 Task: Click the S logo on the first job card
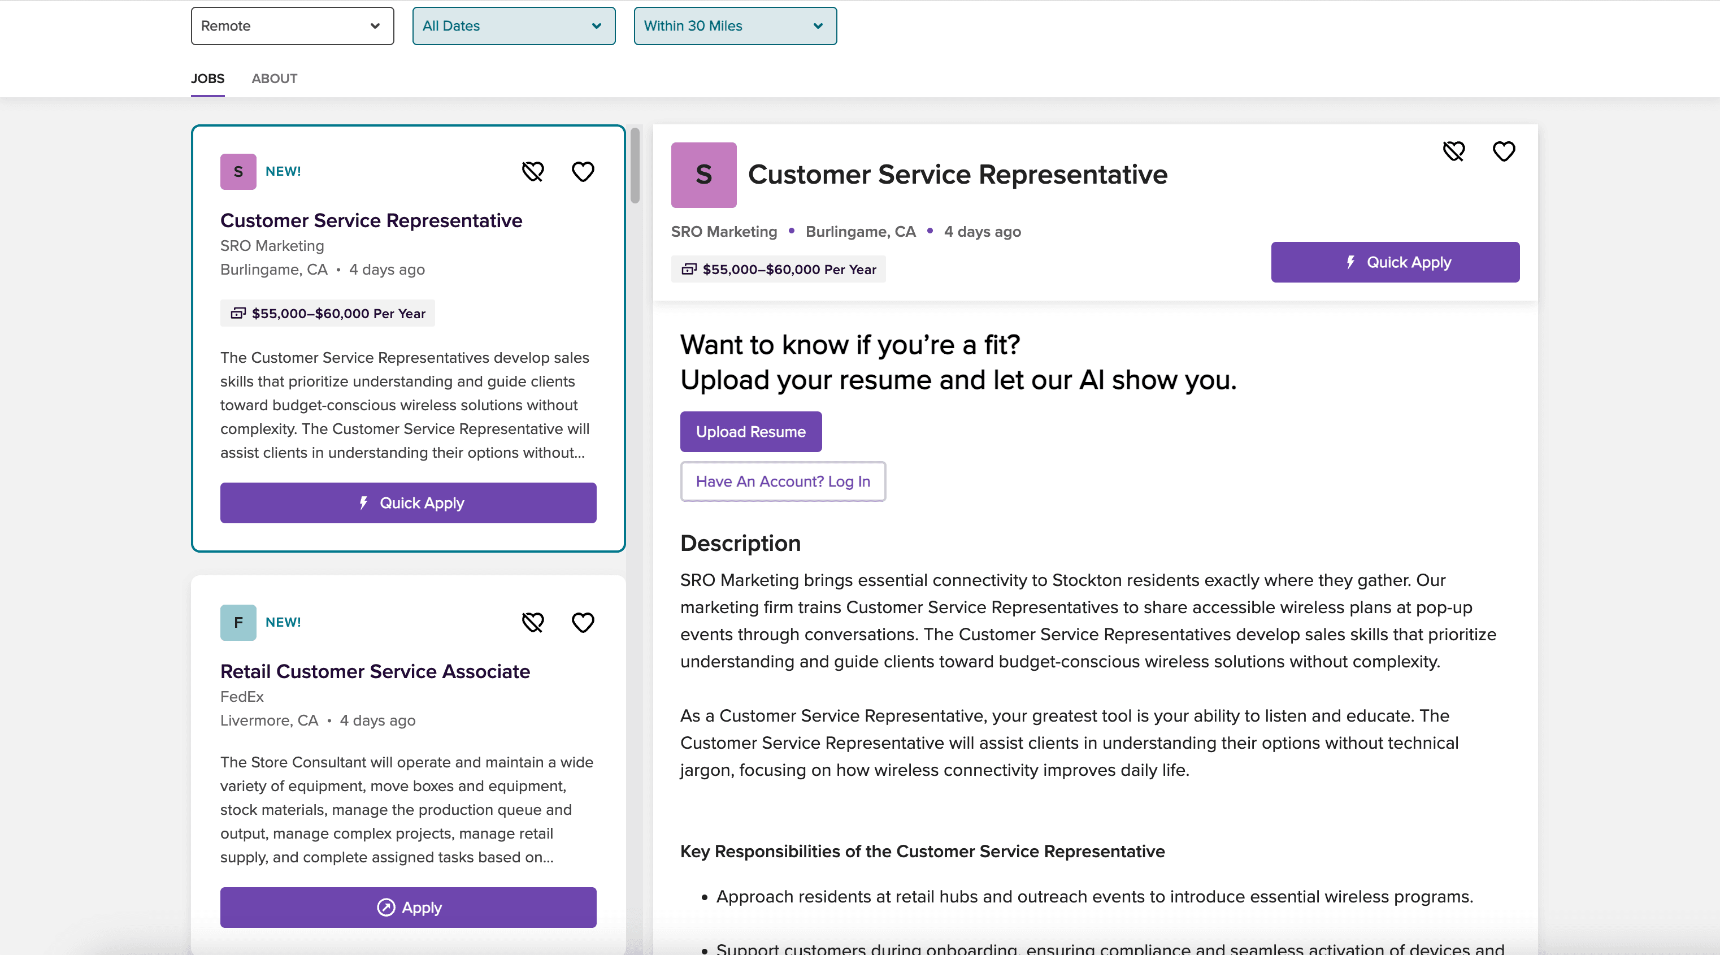[x=238, y=172]
